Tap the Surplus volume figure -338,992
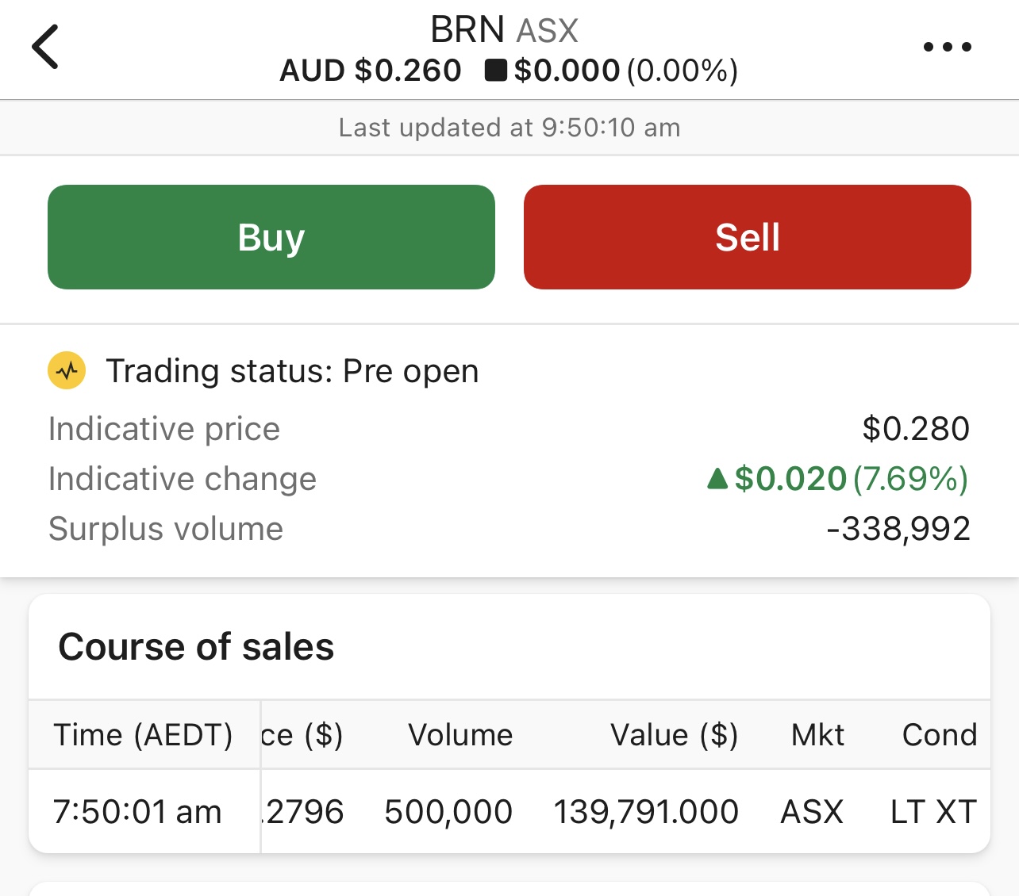Screen dimensions: 1019x896 898,529
